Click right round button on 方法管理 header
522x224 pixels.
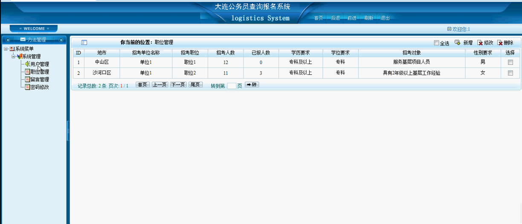[x=61, y=40]
